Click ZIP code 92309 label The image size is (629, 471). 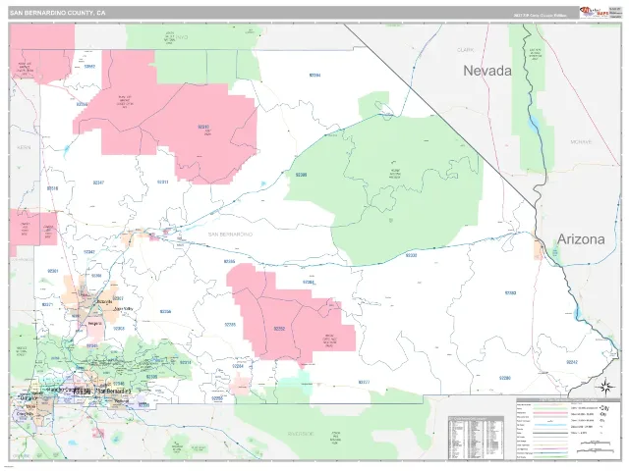(x=301, y=175)
